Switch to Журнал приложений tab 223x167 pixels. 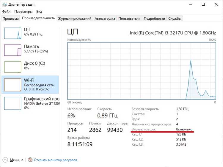point(75,18)
